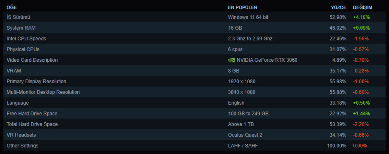This screenshot has width=389, height=154.
Task: Open the Physical CPUs row
Action: (x=194, y=49)
